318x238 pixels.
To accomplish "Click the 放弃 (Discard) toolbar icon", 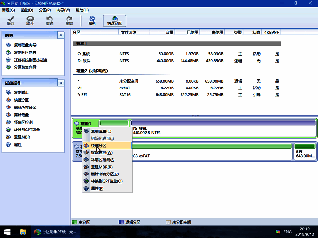I will [x=30, y=20].
